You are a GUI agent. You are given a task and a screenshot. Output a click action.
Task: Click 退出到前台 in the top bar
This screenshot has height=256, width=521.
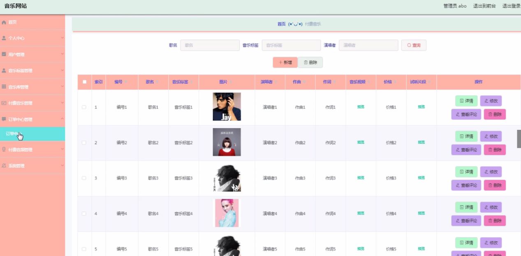click(484, 6)
